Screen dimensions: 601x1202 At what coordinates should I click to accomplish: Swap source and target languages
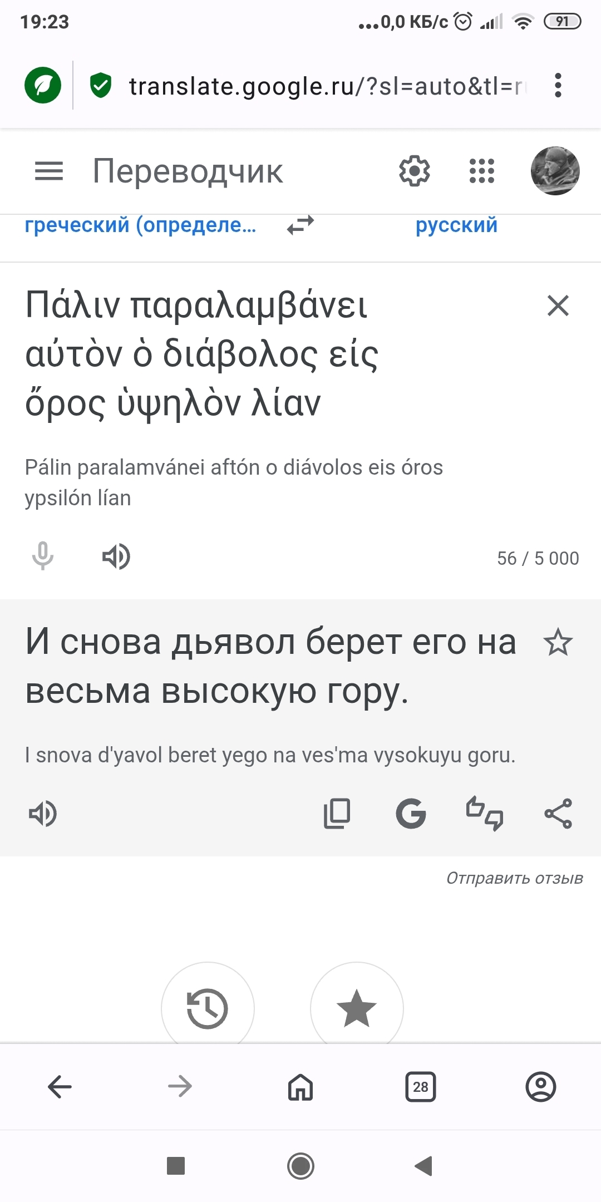point(300,225)
